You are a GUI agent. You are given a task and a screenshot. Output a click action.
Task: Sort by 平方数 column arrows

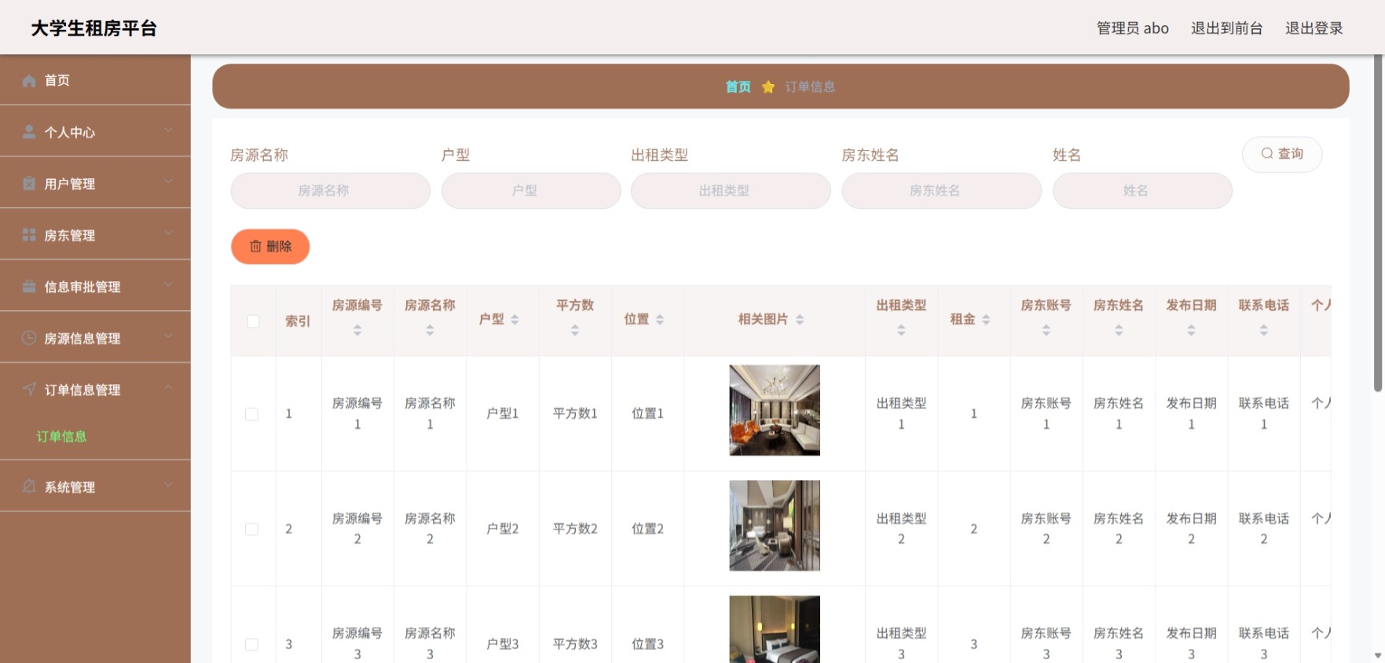pyautogui.click(x=575, y=331)
